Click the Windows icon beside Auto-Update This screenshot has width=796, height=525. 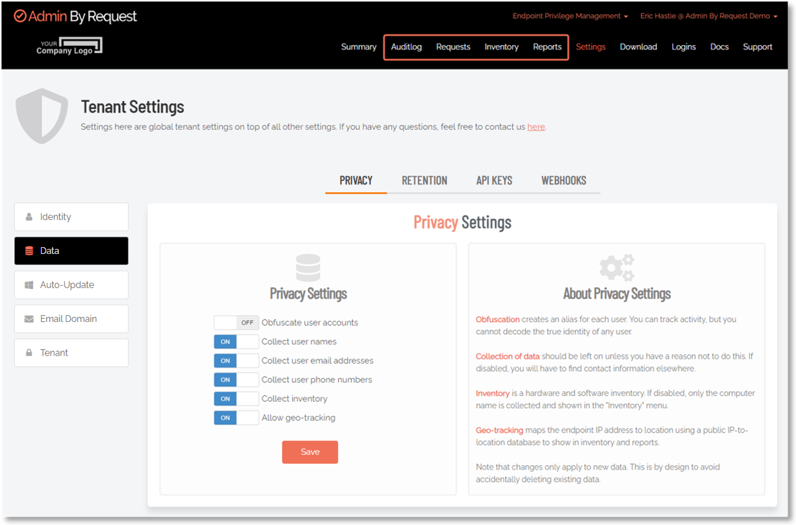tap(29, 285)
